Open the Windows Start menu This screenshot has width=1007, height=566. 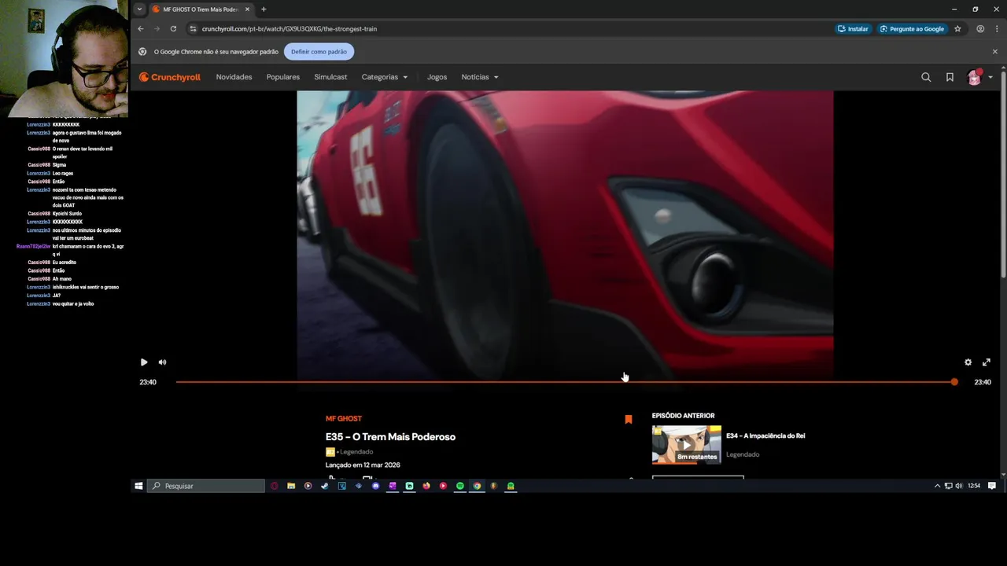(x=138, y=486)
